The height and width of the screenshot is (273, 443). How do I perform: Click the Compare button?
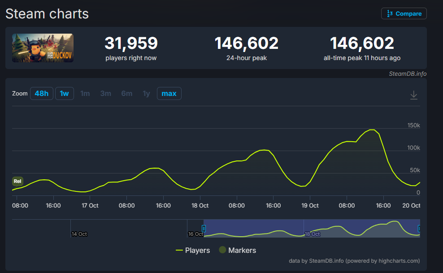click(404, 13)
